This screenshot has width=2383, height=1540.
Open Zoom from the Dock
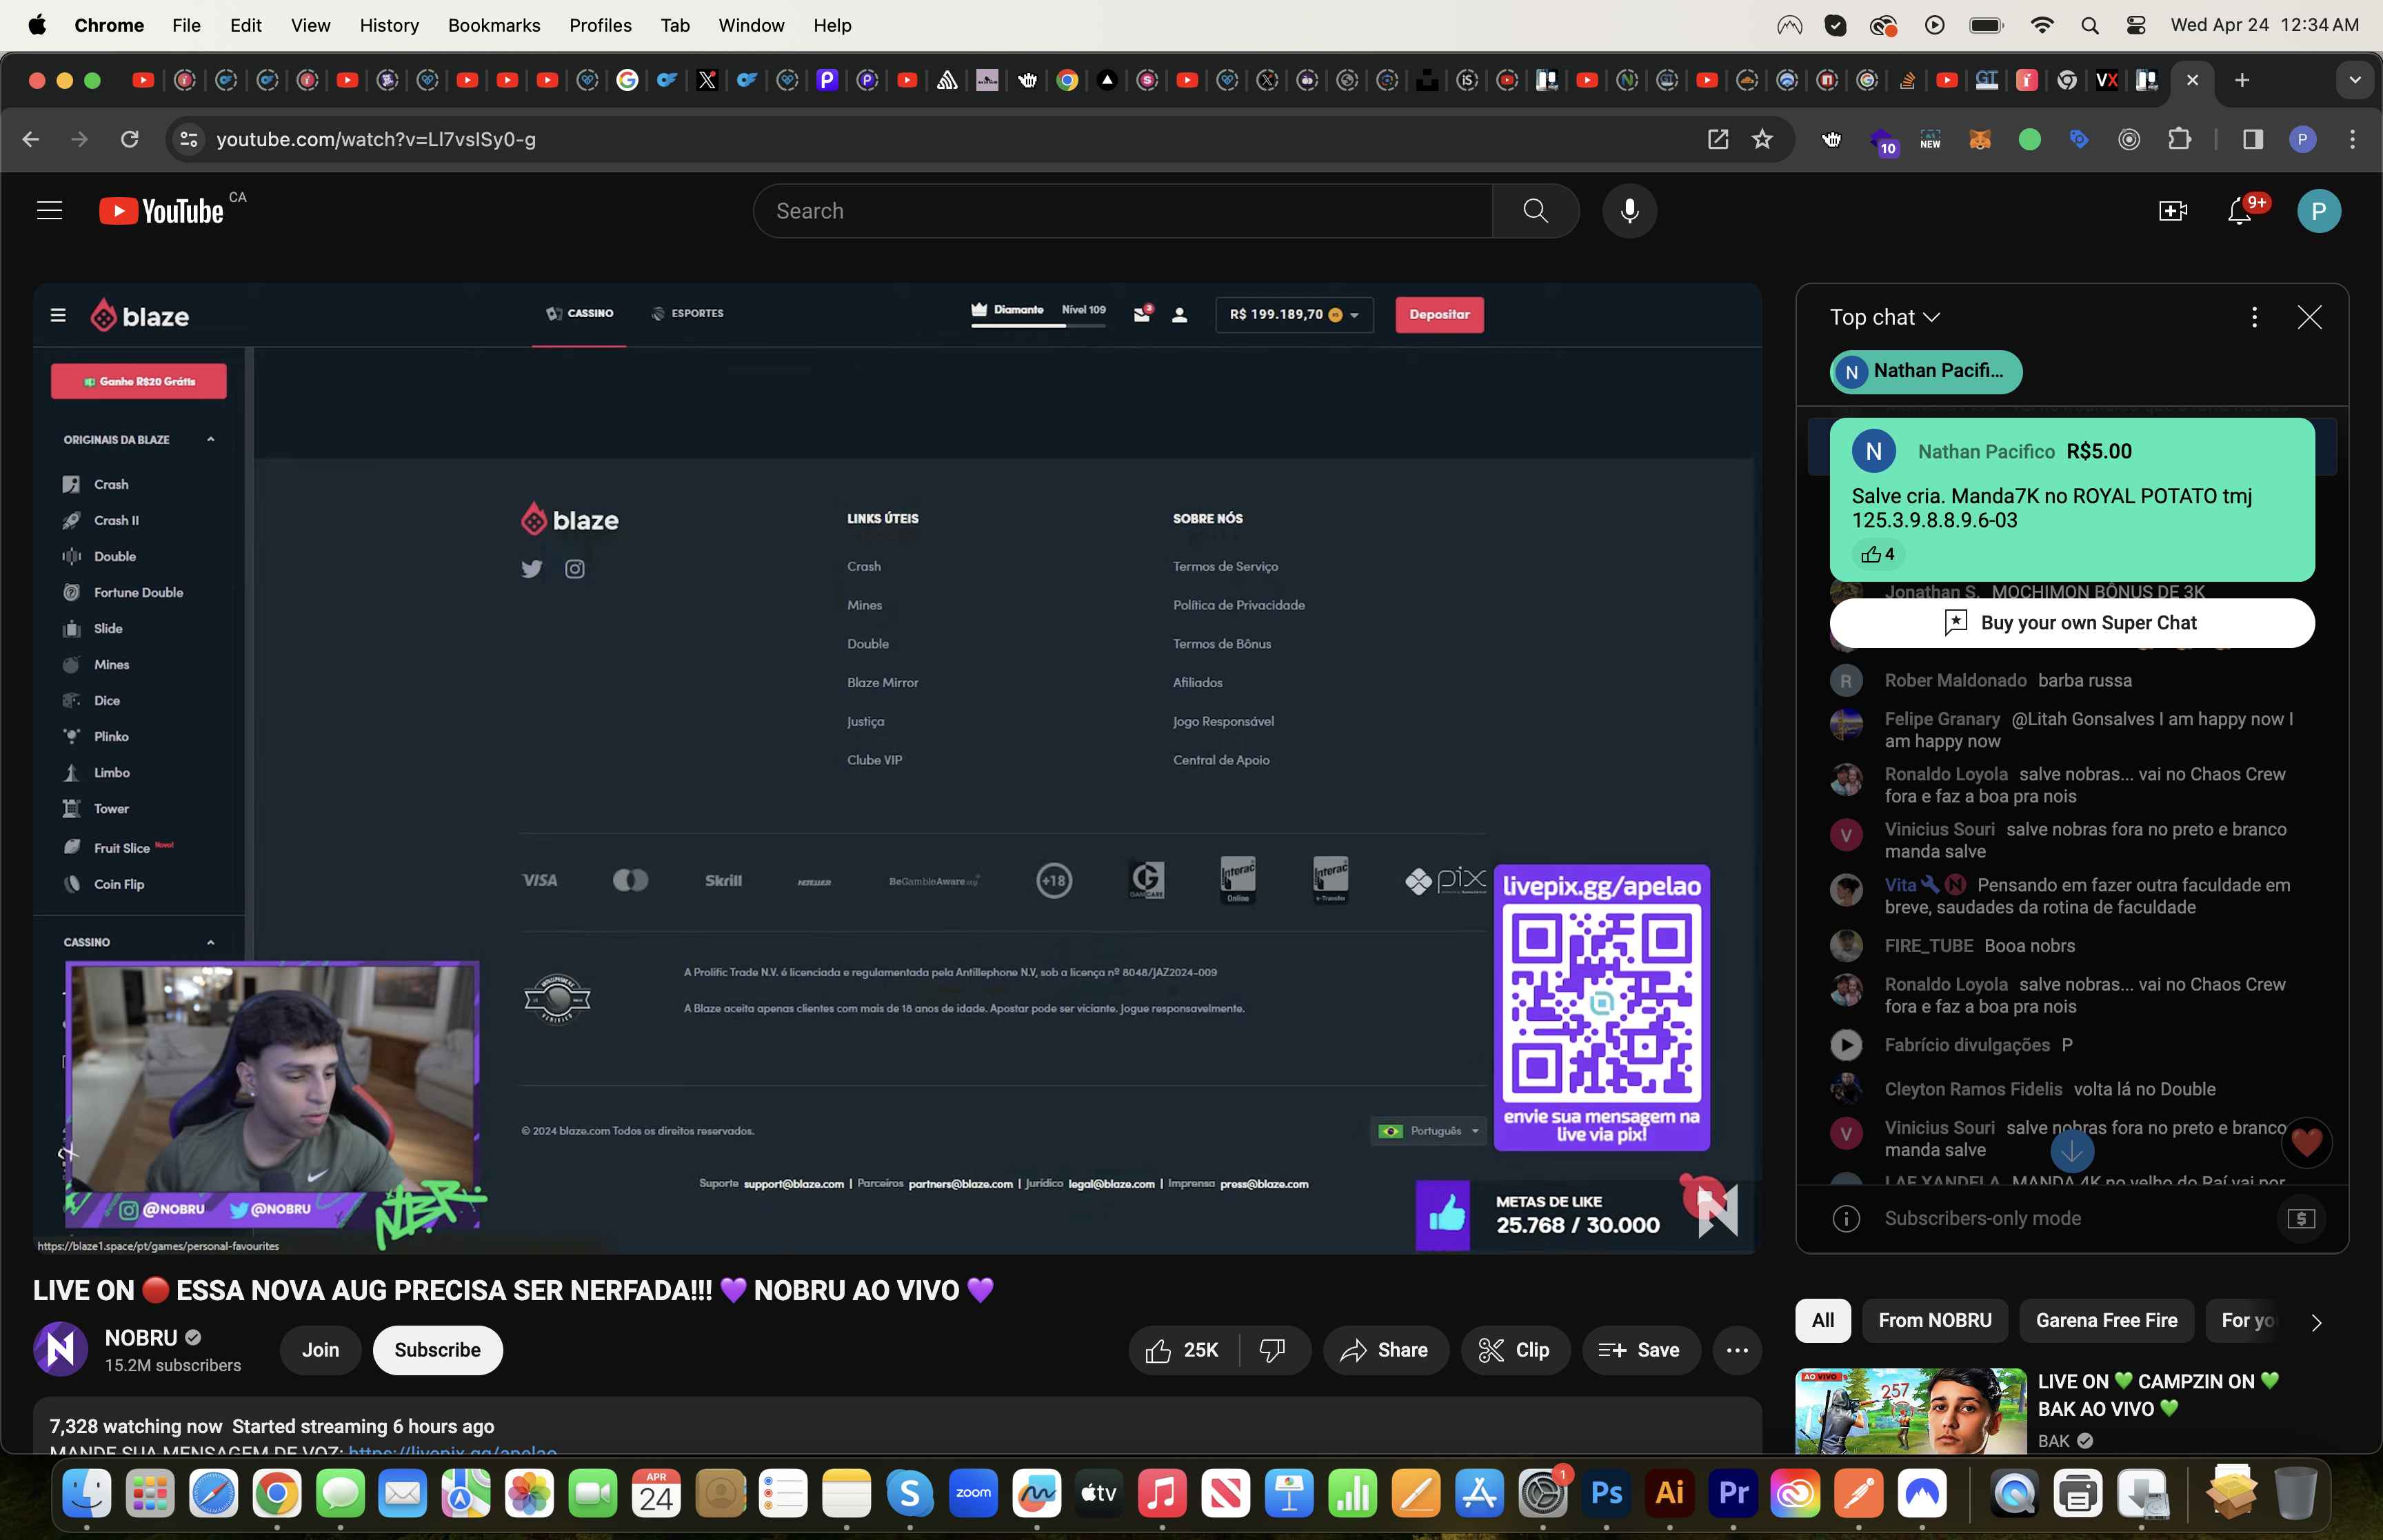point(973,1493)
